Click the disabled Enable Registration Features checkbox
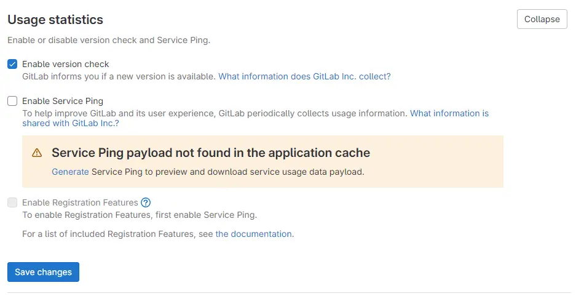The image size is (576, 296). coord(12,202)
